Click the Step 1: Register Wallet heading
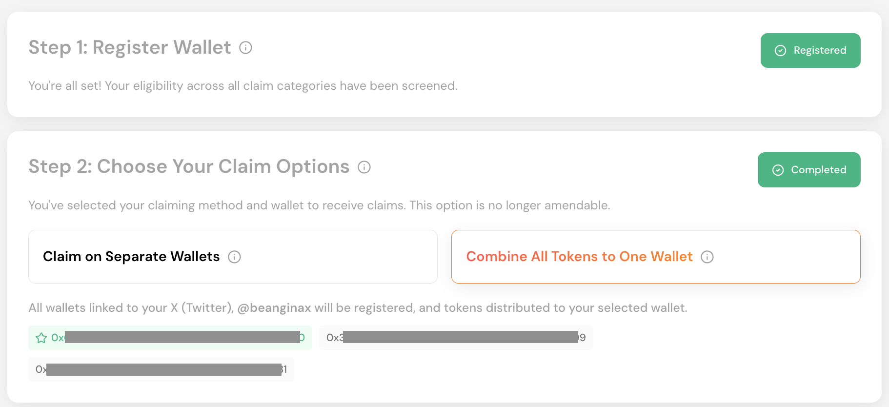 [130, 47]
